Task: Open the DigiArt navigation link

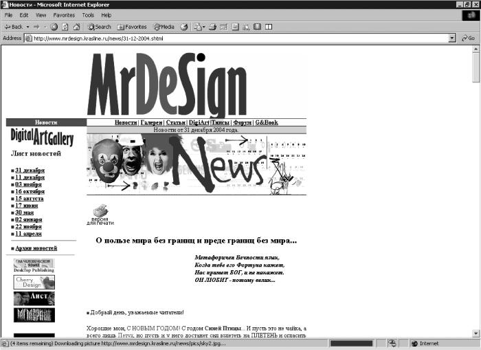Action: click(x=199, y=122)
